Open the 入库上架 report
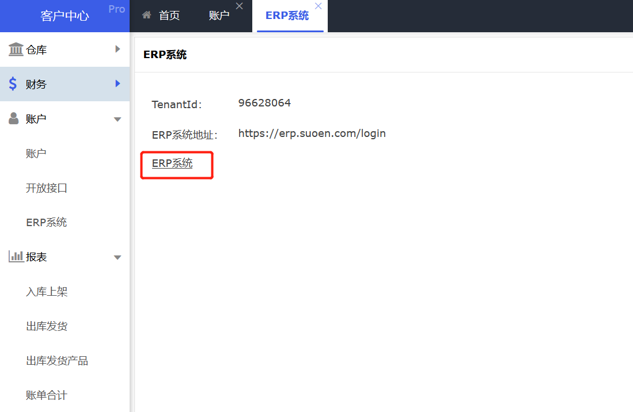Image resolution: width=633 pixels, height=412 pixels. (x=47, y=292)
